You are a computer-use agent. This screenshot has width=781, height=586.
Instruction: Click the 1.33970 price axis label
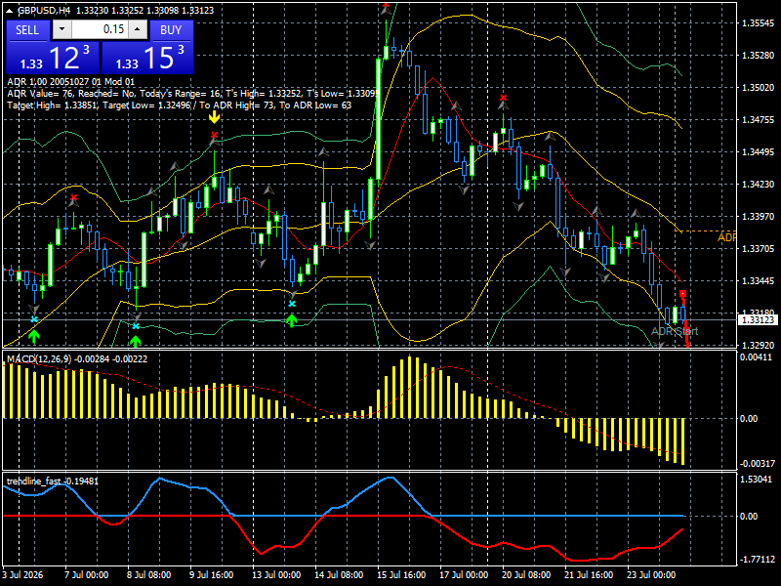coord(759,216)
